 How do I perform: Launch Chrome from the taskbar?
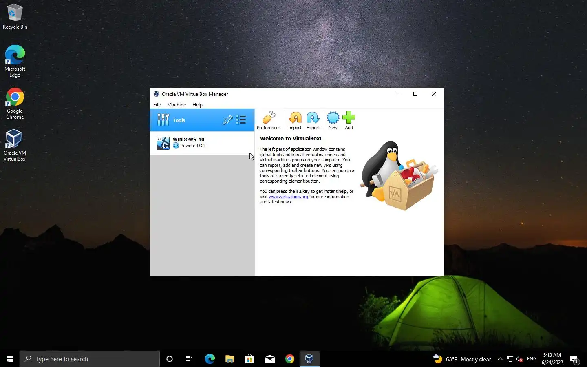pos(289,359)
